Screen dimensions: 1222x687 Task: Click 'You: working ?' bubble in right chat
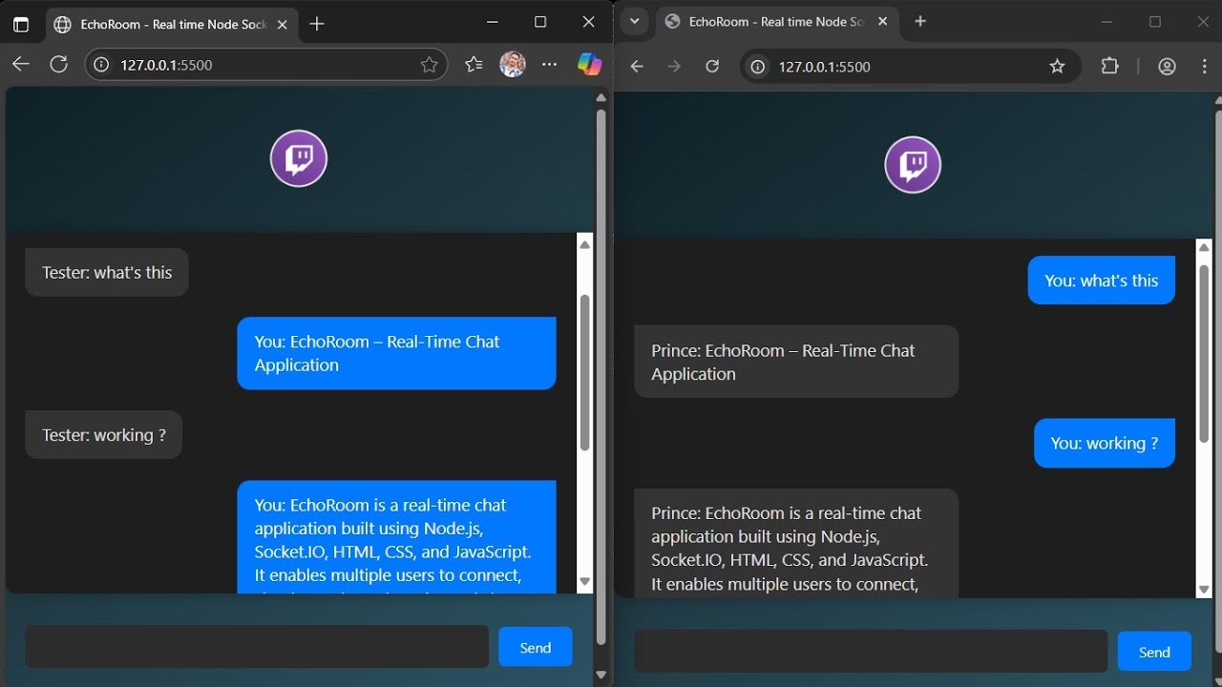click(1105, 444)
